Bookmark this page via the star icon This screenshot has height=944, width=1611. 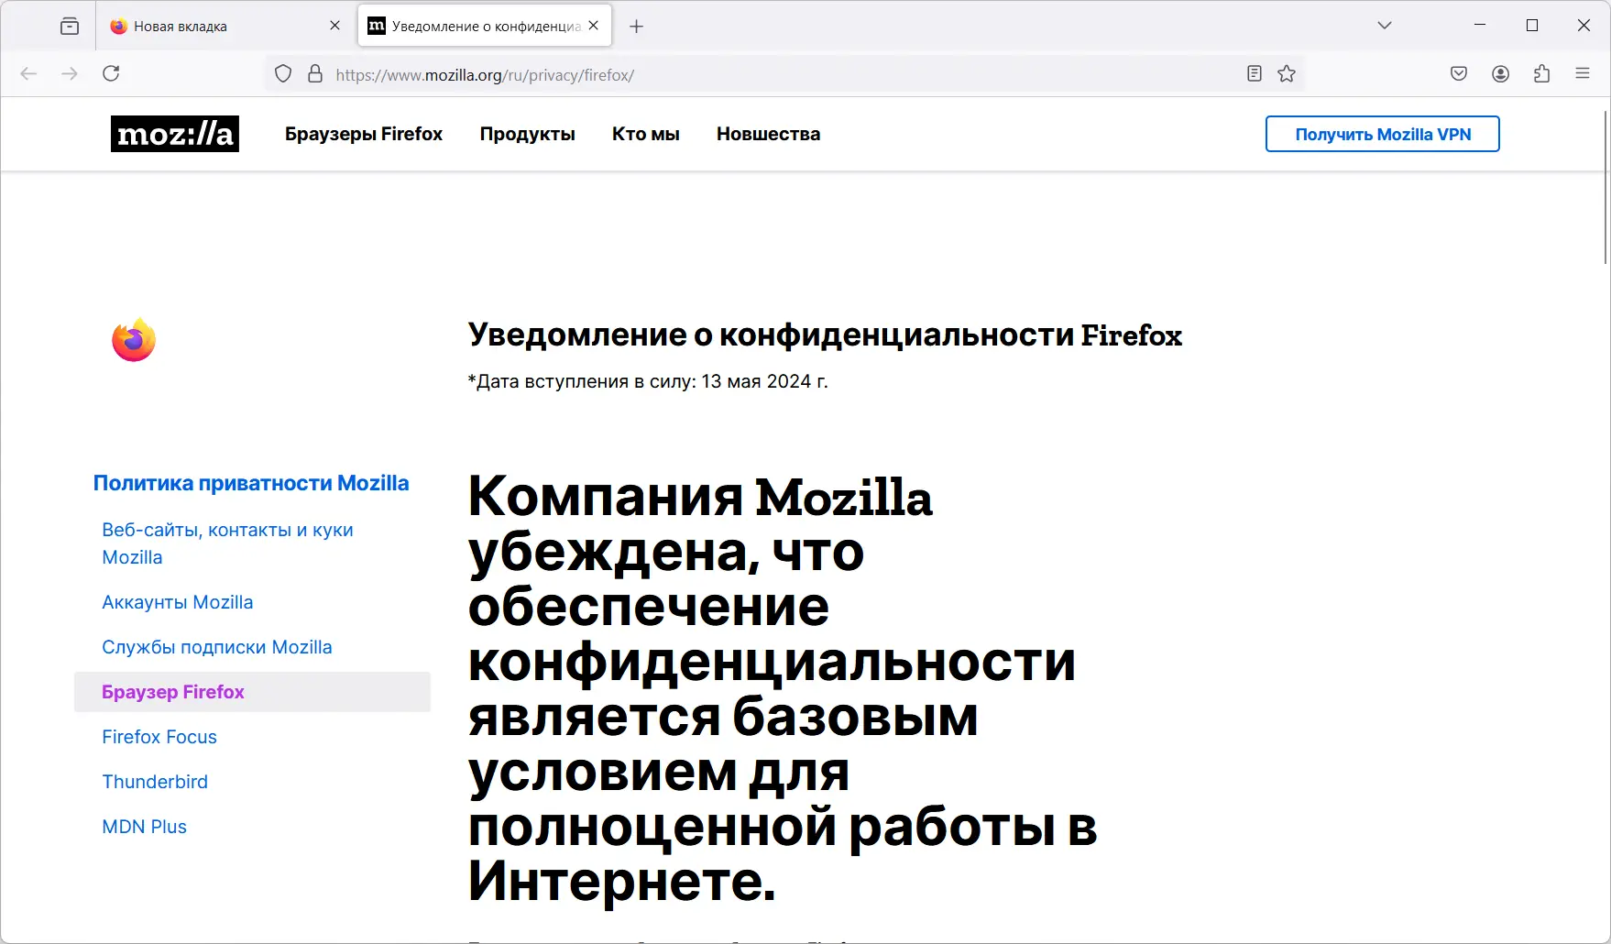point(1287,73)
